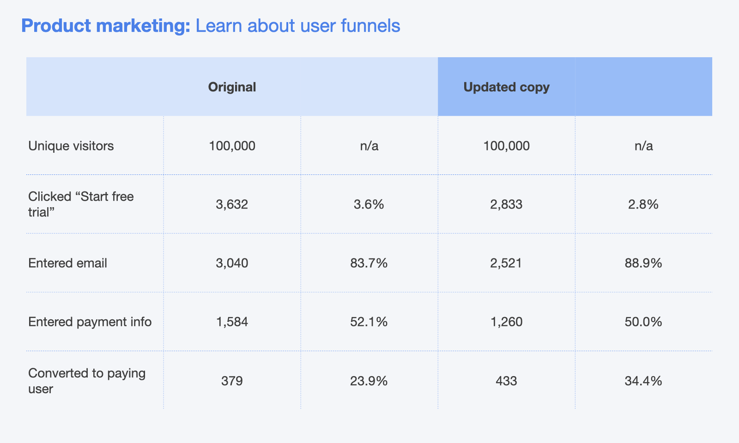This screenshot has height=443, width=739.
Task: Select the 1,584 payment info cell
Action: (x=232, y=322)
